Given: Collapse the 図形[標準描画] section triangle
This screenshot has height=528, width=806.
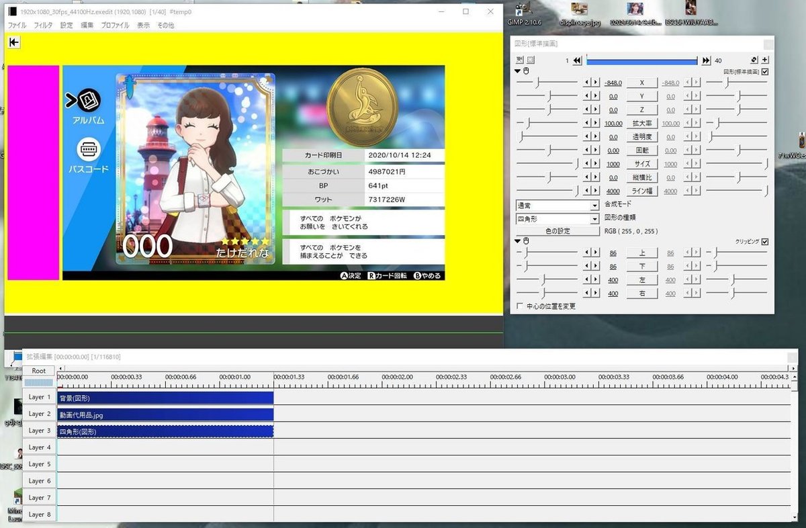Looking at the screenshot, I should 519,71.
